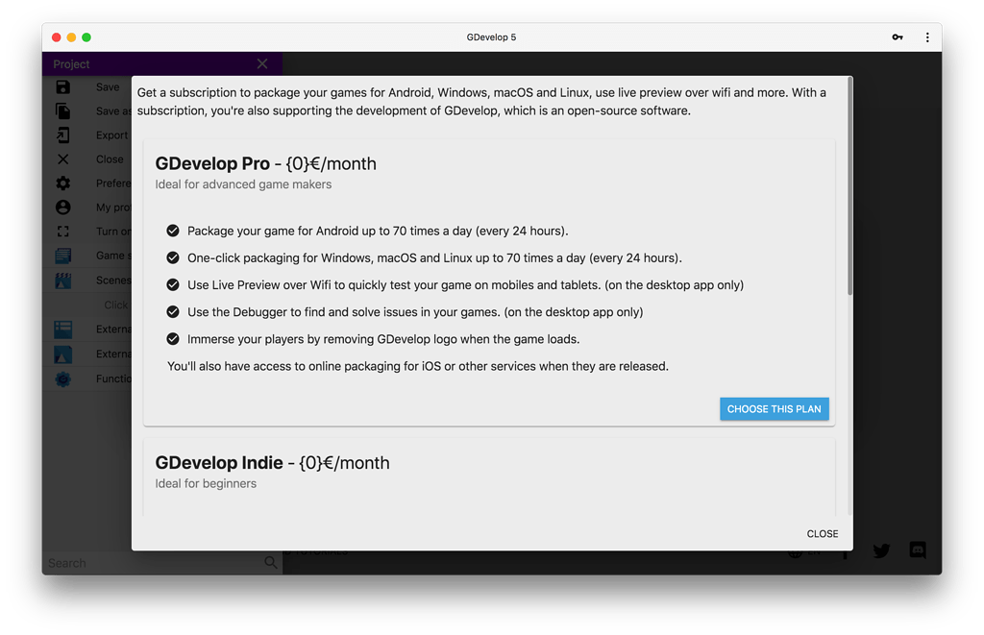Click the key icon in the title bar
This screenshot has width=984, height=635.
(897, 37)
